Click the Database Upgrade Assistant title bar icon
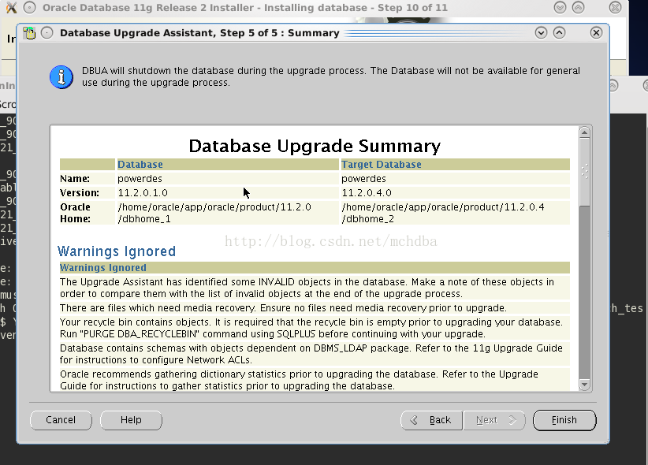This screenshot has width=648, height=465. point(30,33)
